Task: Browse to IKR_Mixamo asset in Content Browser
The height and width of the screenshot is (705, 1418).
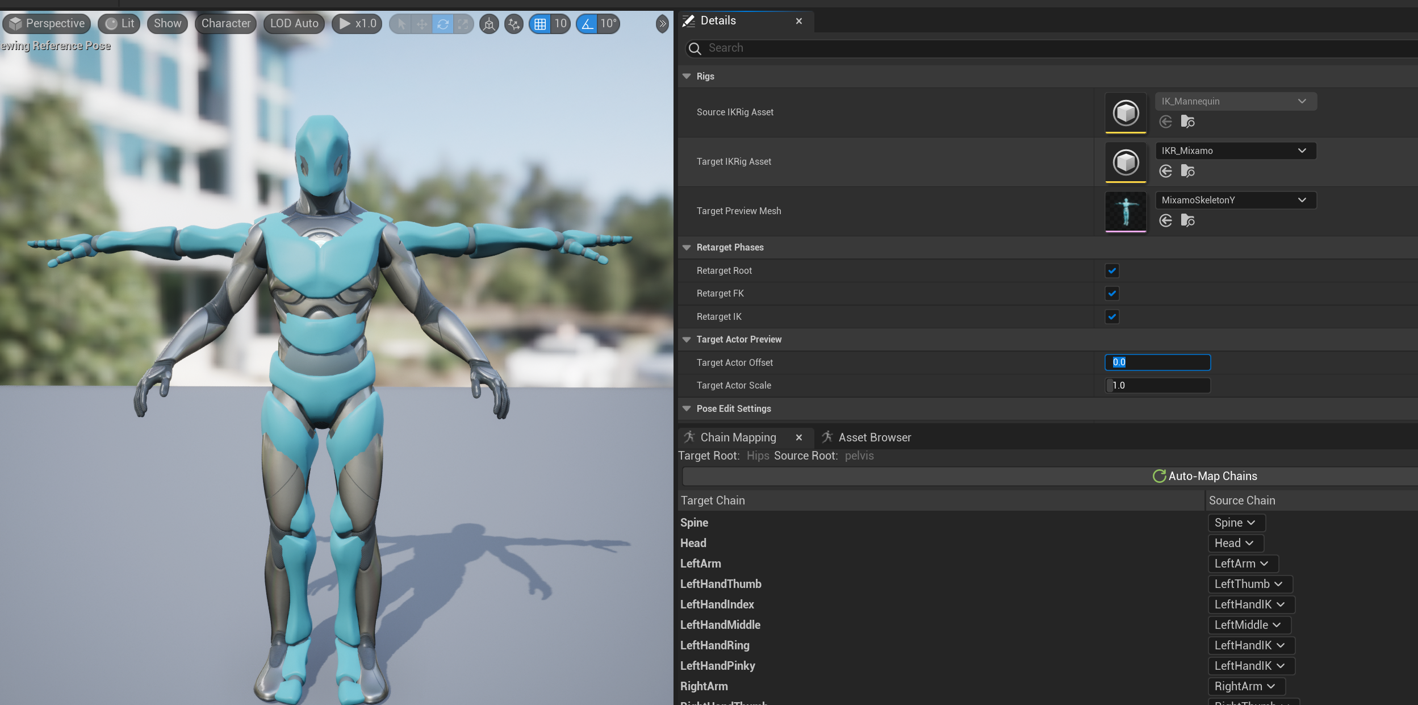Action: [x=1187, y=171]
